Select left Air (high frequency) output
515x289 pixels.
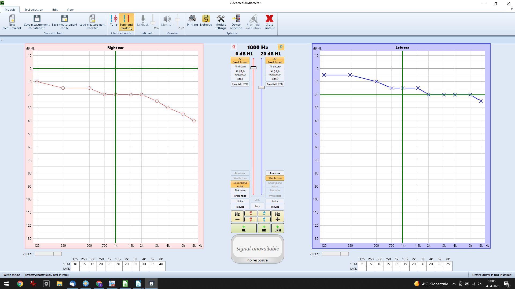(x=275, y=73)
